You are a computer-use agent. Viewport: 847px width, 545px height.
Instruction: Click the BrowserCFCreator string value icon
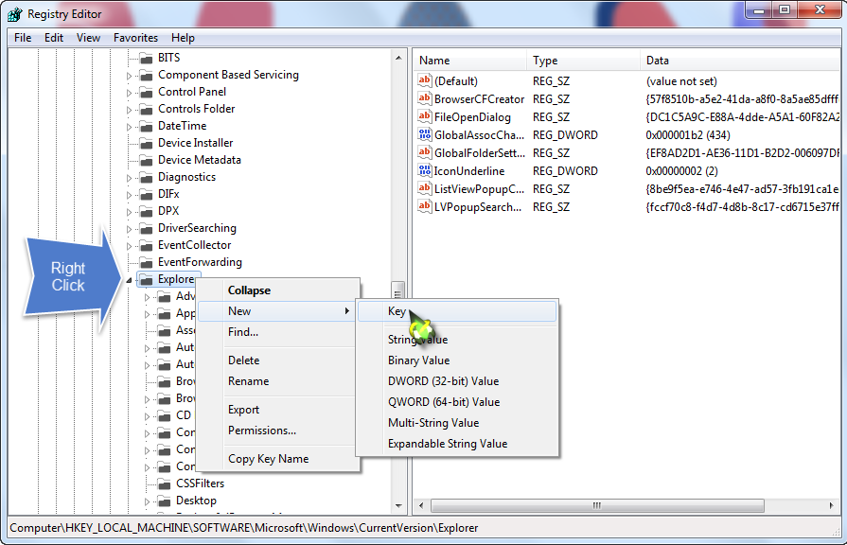pos(425,98)
